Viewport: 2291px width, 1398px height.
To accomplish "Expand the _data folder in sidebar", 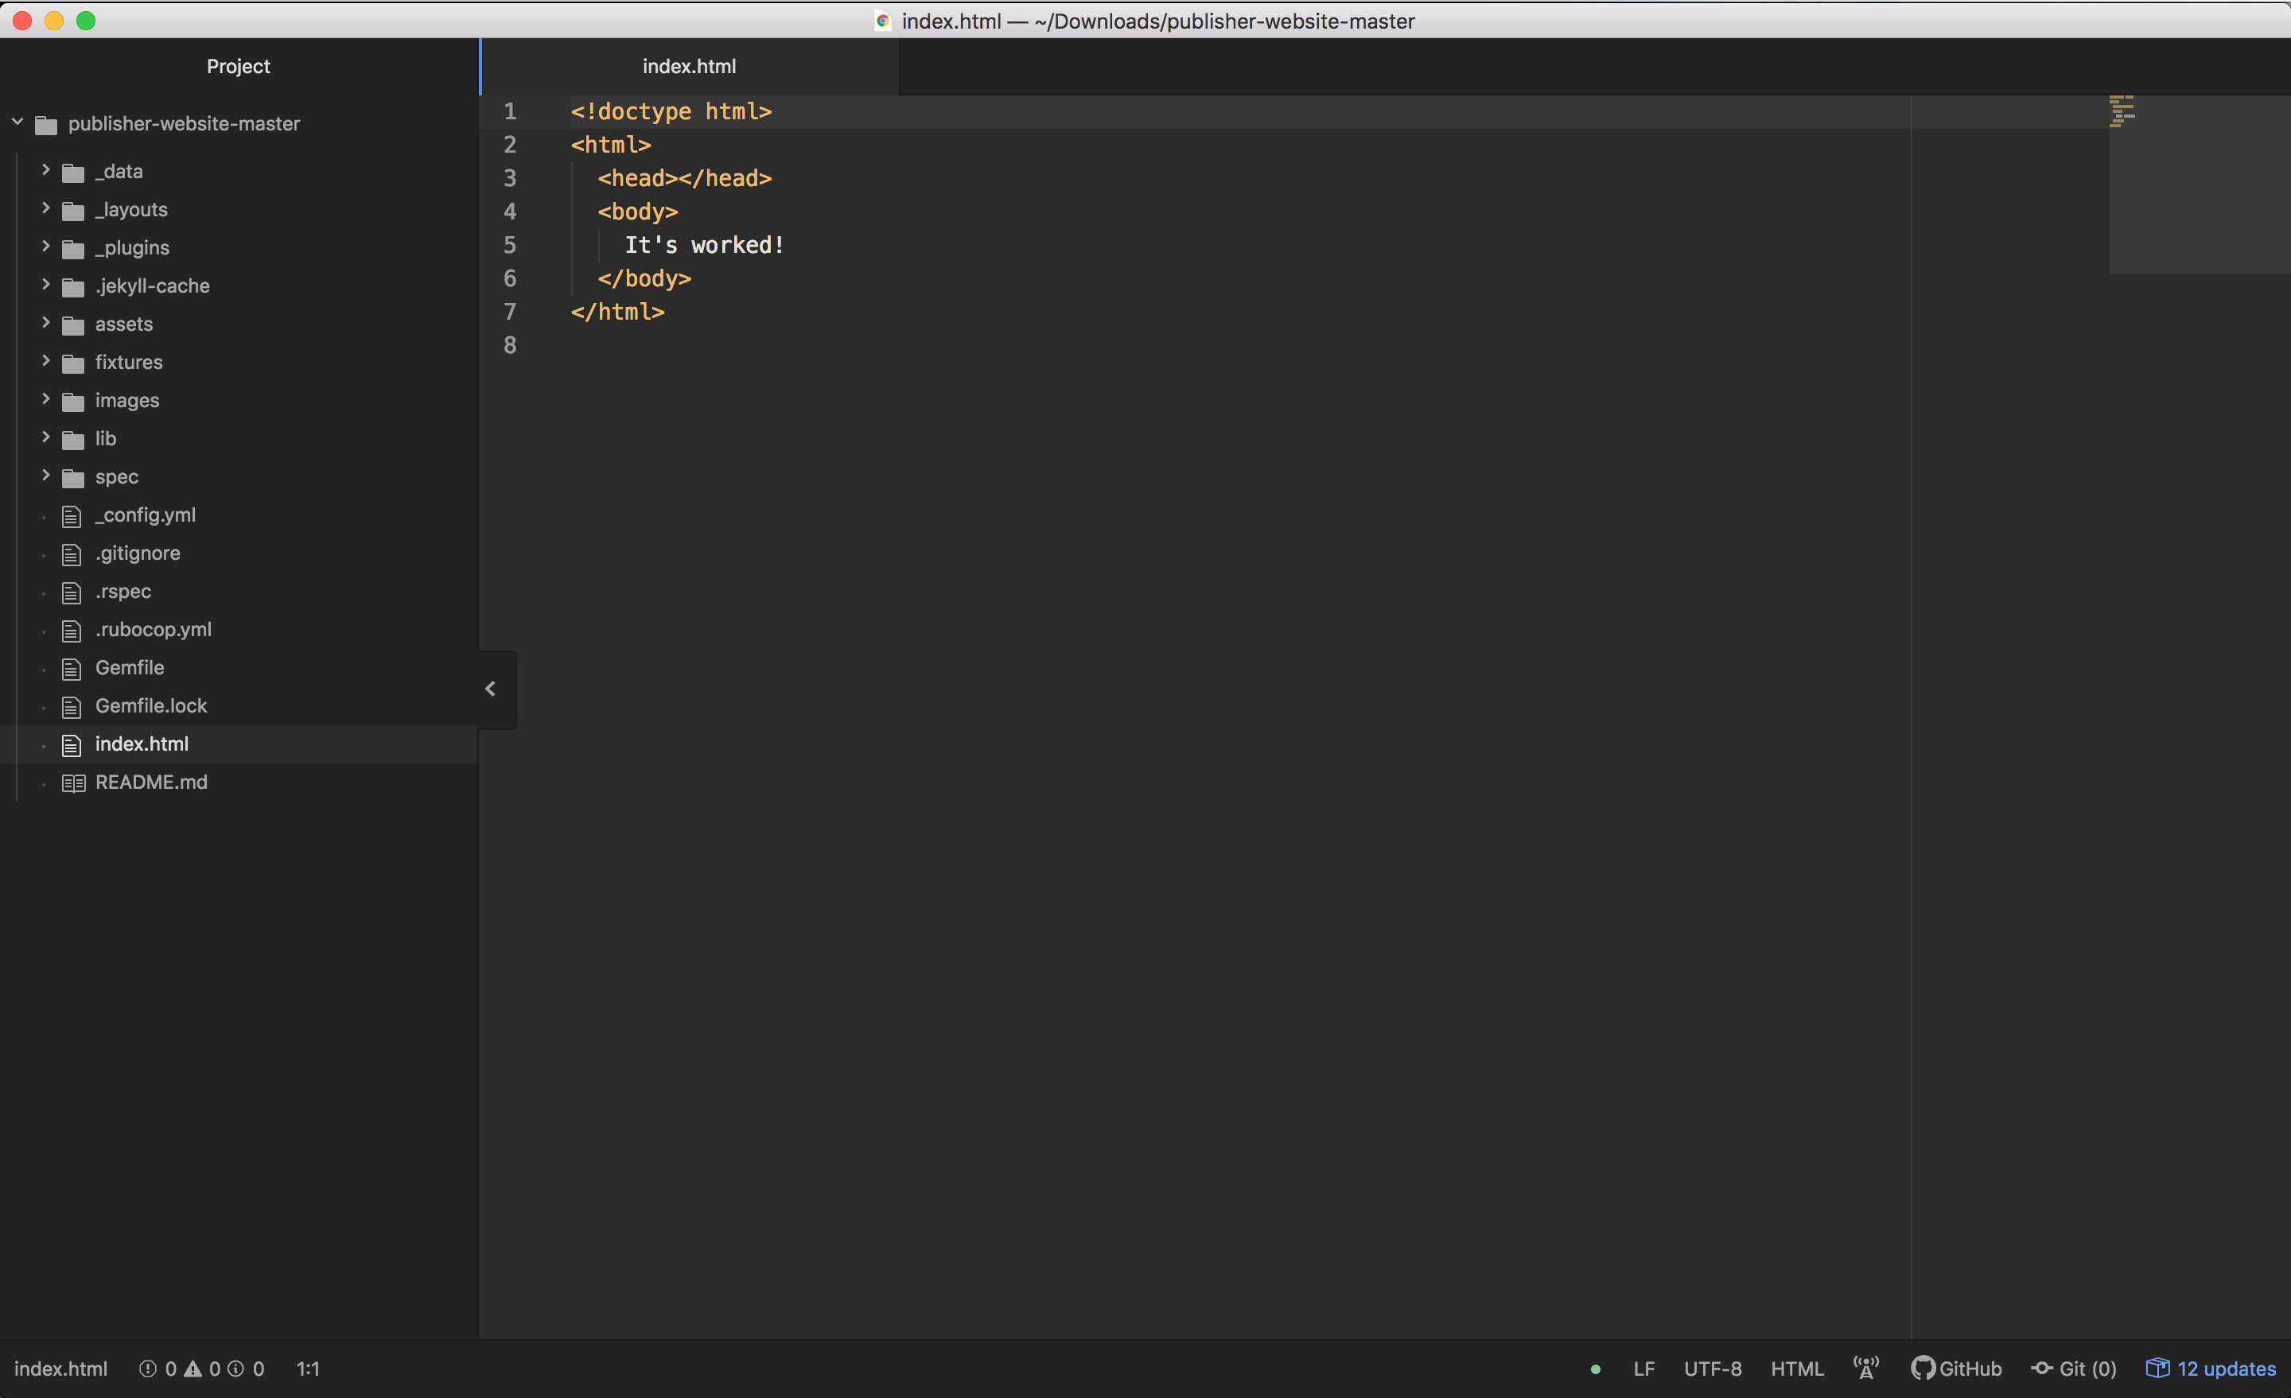I will coord(45,170).
